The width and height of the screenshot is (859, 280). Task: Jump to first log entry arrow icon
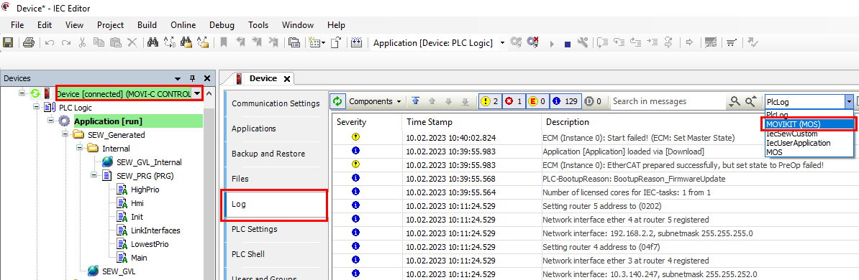pos(415,101)
